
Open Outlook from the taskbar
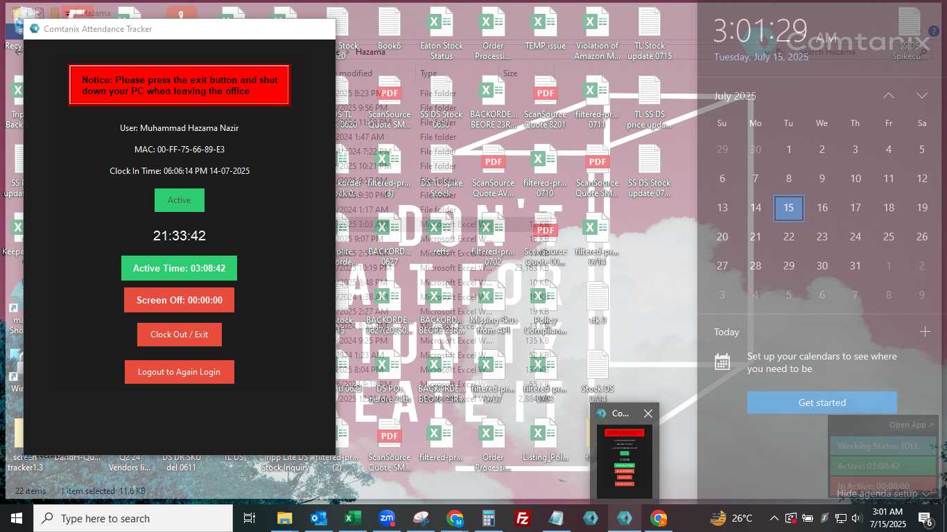(318, 518)
